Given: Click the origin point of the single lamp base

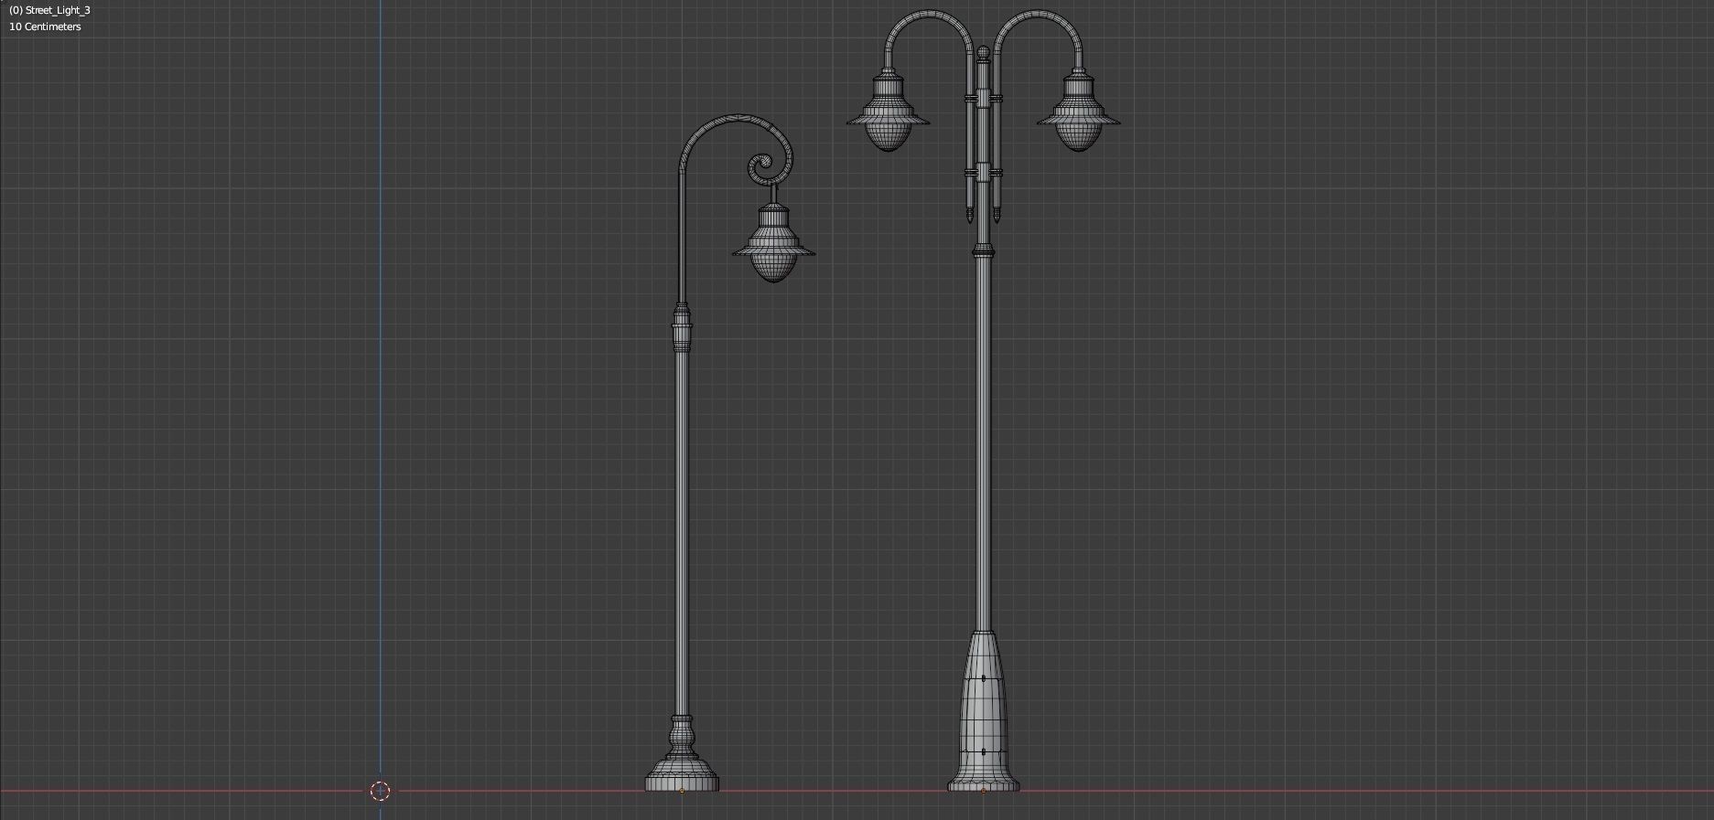Looking at the screenshot, I should coord(682,791).
